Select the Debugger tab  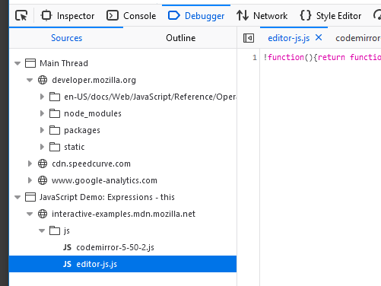[196, 16]
